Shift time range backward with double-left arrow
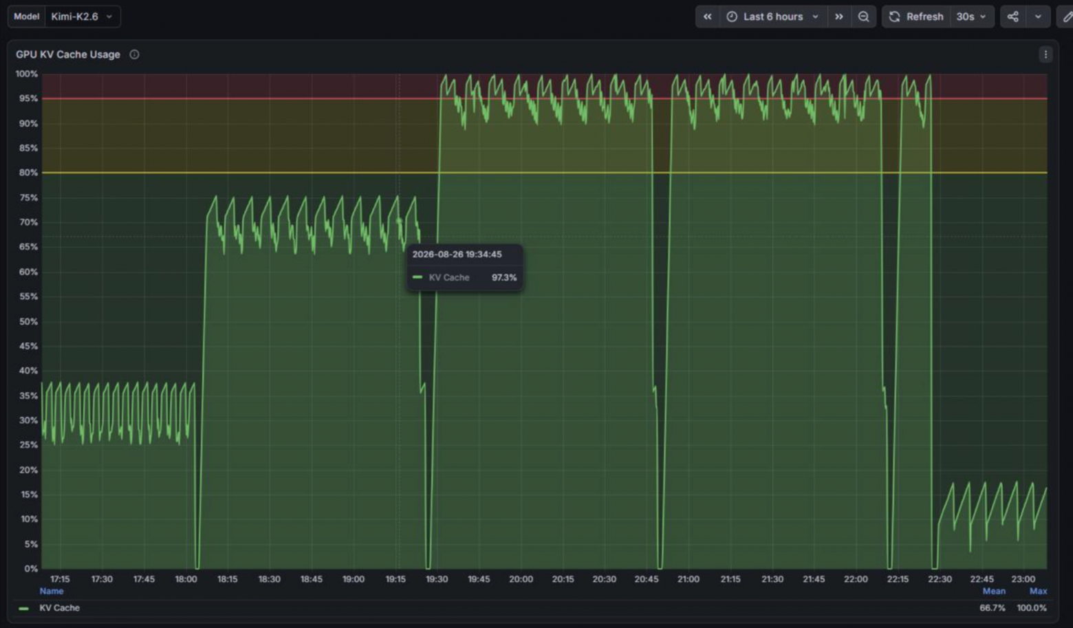The width and height of the screenshot is (1073, 628). (x=707, y=17)
